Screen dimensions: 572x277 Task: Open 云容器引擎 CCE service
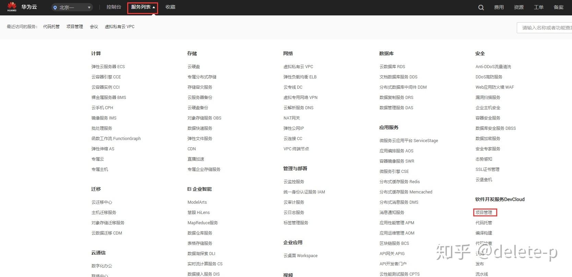click(x=106, y=77)
